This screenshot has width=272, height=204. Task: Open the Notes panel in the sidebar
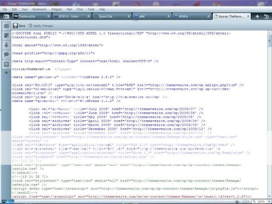pyautogui.click(x=6, y=36)
